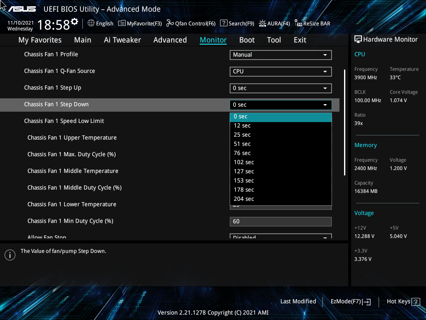Open Chassis Fan 1 Q-Fan Source dropdown
The image size is (426, 320).
point(281,72)
